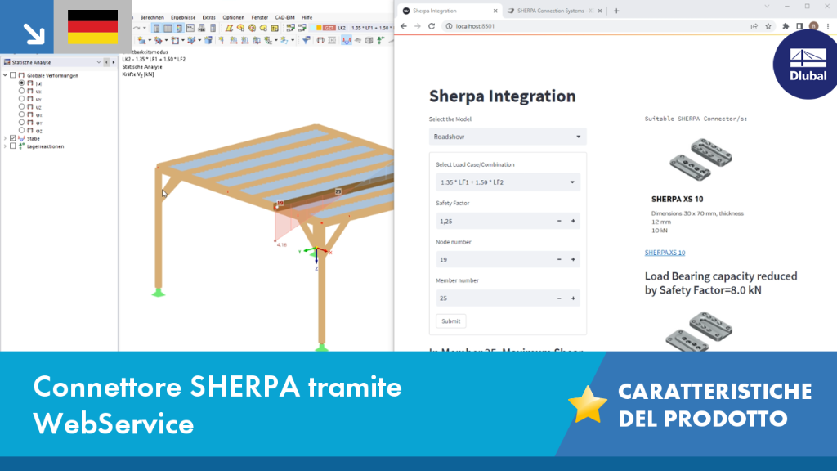This screenshot has width=837, height=471.
Task: Go back in the browser history
Action: (404, 26)
